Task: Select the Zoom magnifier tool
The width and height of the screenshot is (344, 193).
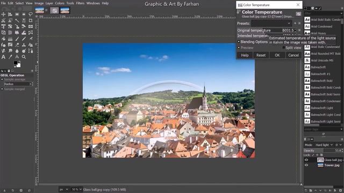Action: point(24,57)
